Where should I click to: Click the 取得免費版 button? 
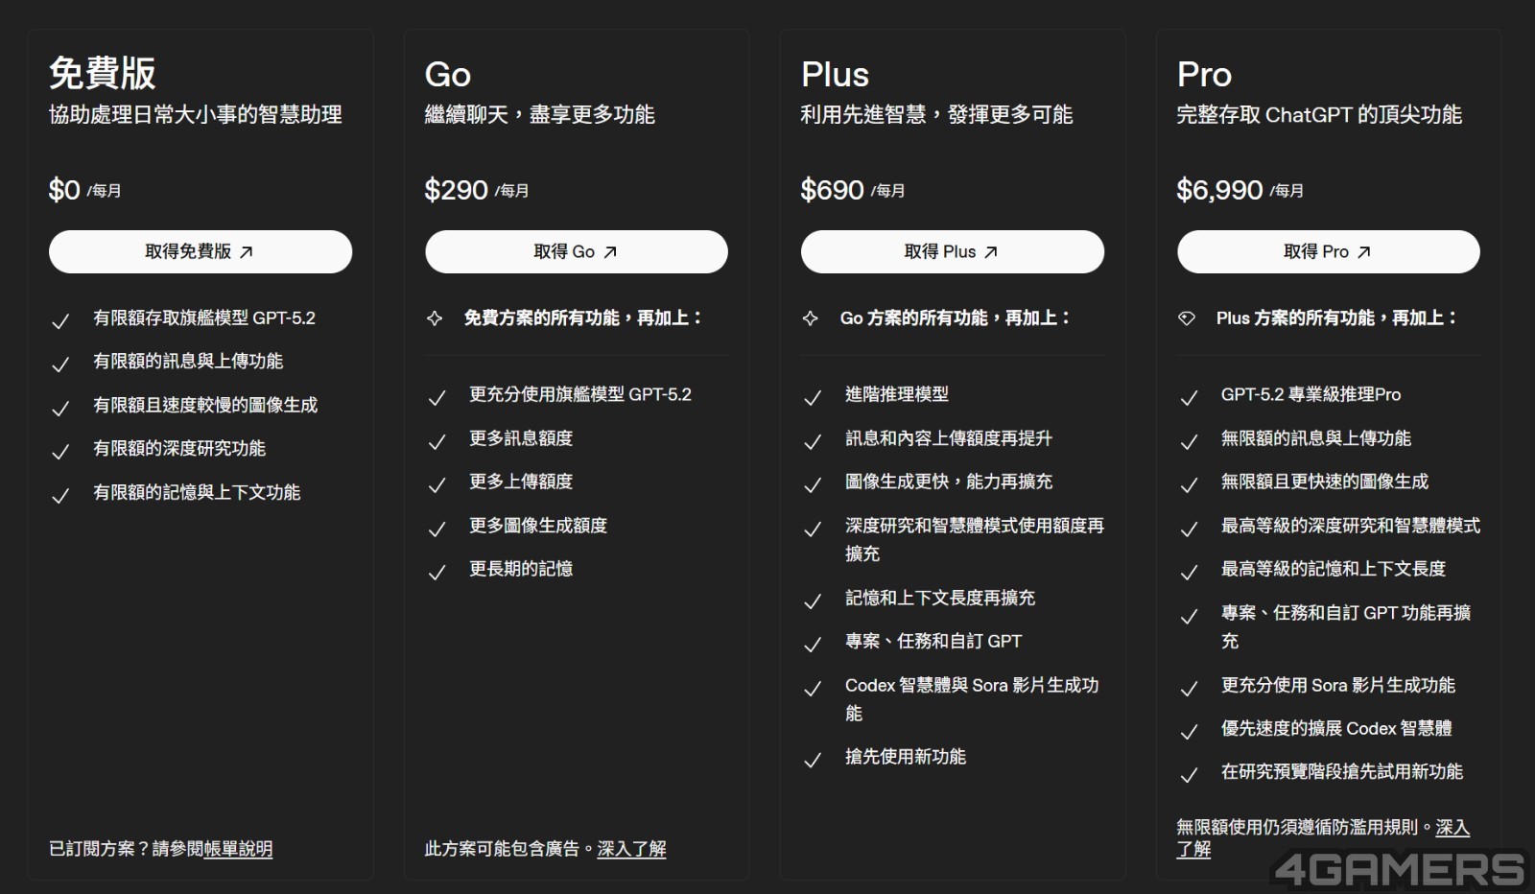point(200,251)
